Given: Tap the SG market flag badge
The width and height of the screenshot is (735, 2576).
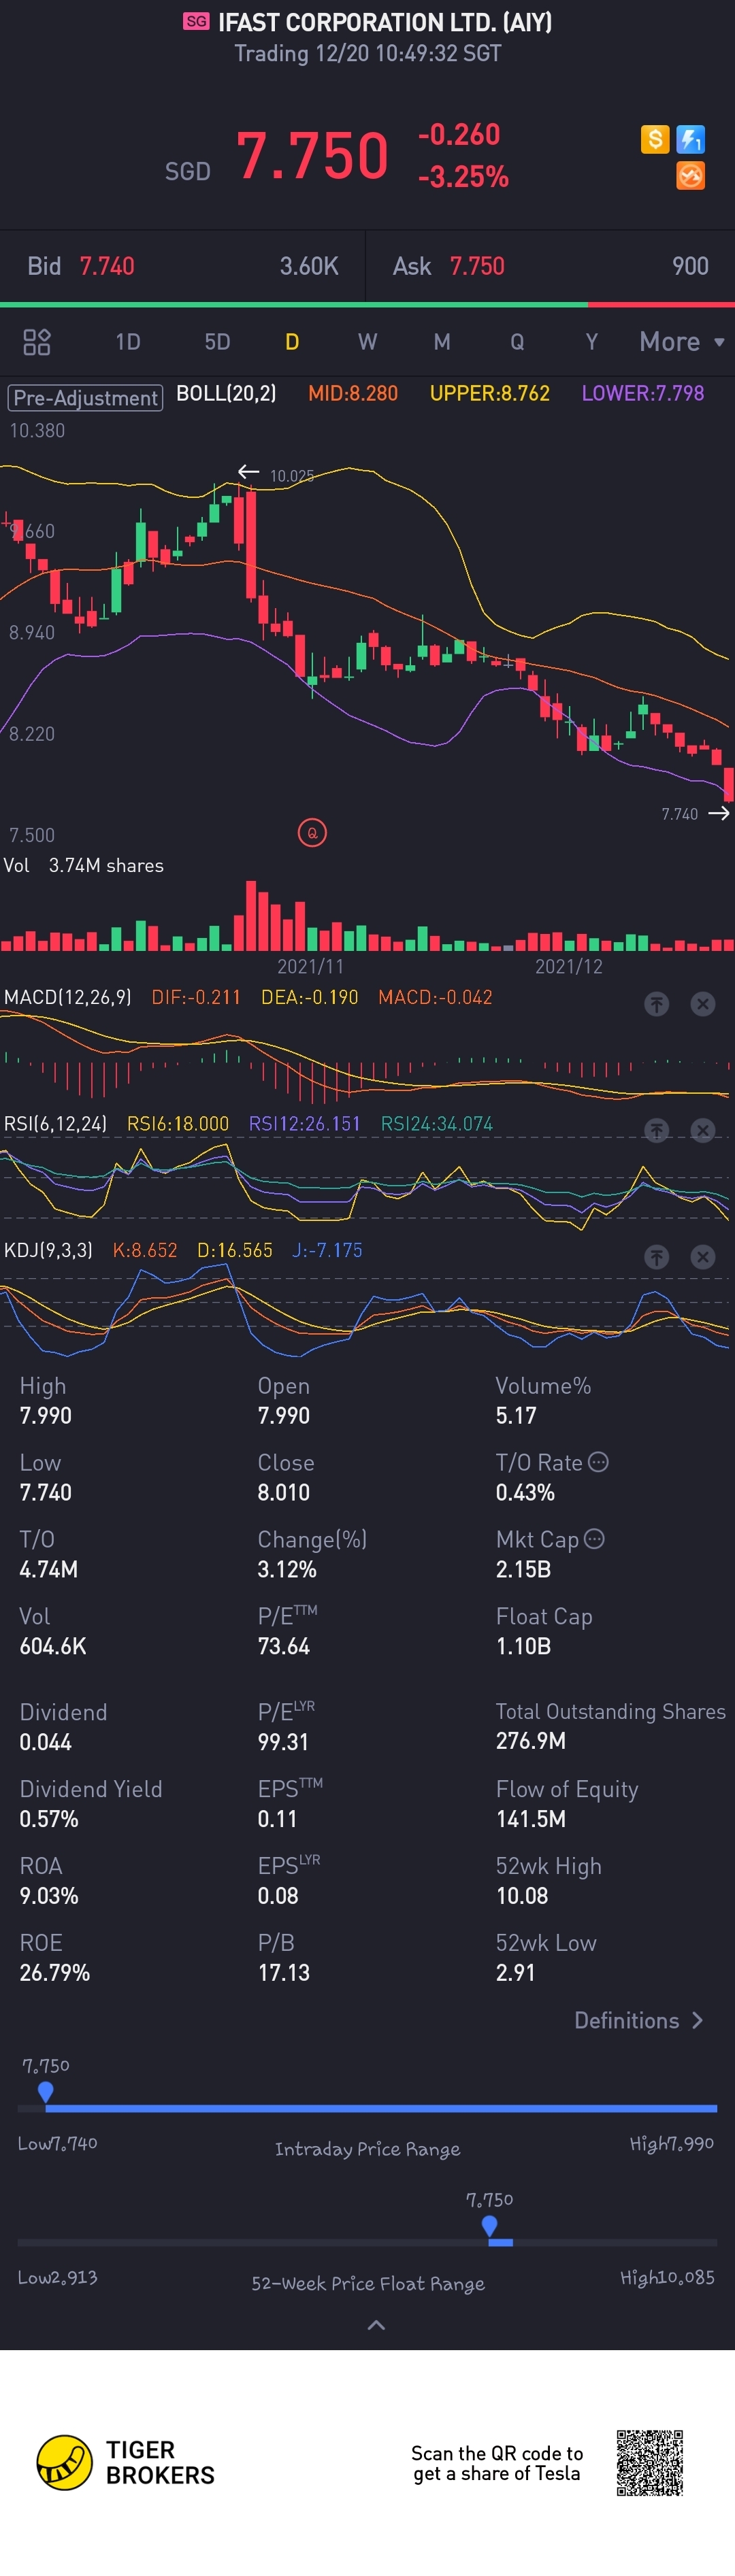Looking at the screenshot, I should [x=196, y=21].
